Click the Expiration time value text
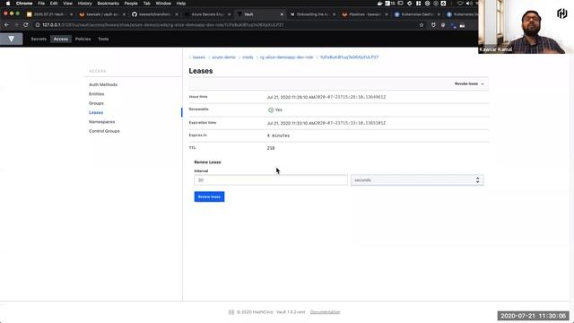Image resolution: width=574 pixels, height=323 pixels. click(326, 123)
